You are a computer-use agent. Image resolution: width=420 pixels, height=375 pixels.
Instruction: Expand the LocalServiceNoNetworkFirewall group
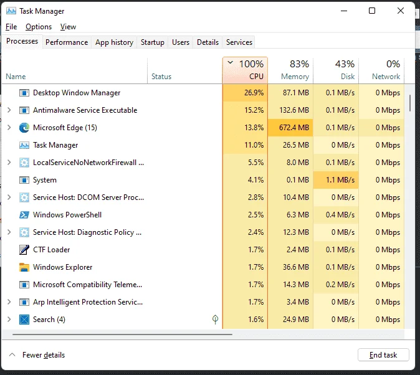[9, 163]
